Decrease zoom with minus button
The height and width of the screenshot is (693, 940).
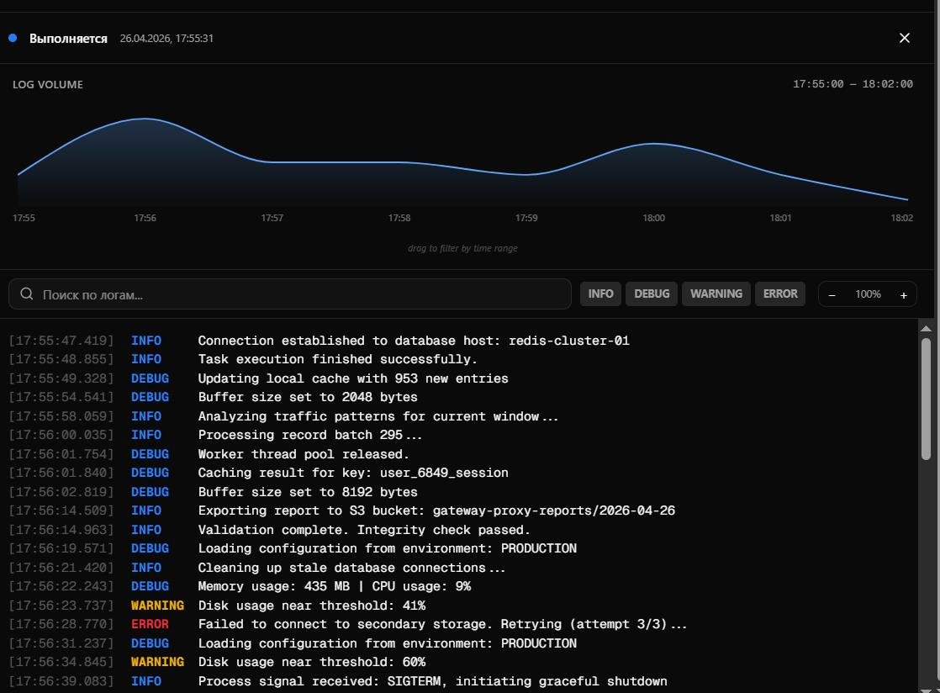[x=832, y=295]
